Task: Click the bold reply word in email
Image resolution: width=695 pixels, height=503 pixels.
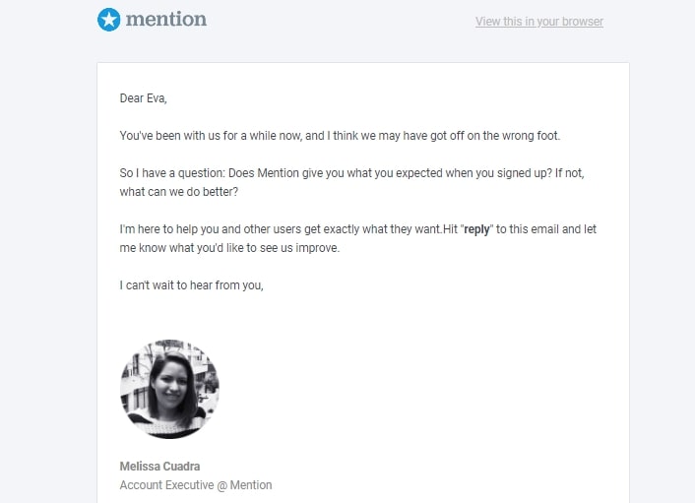Action: click(476, 229)
